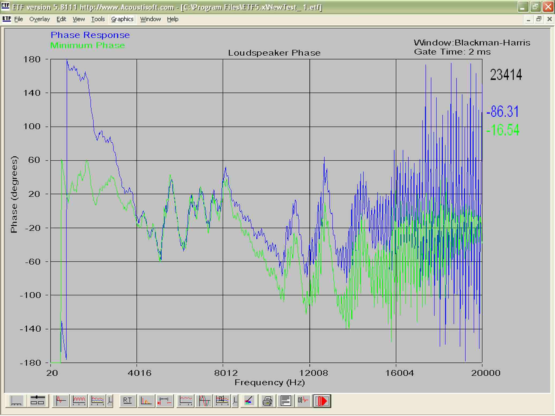Open the Overlay menu
The image size is (555, 416).
tap(40, 19)
